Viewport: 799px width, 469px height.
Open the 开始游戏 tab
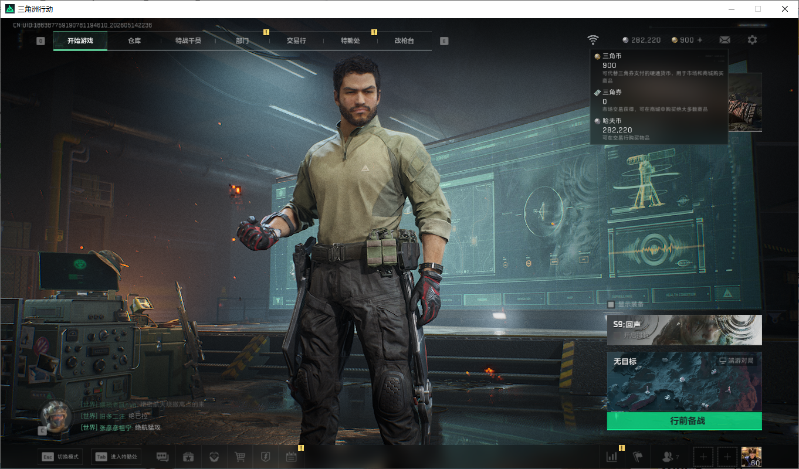(80, 41)
